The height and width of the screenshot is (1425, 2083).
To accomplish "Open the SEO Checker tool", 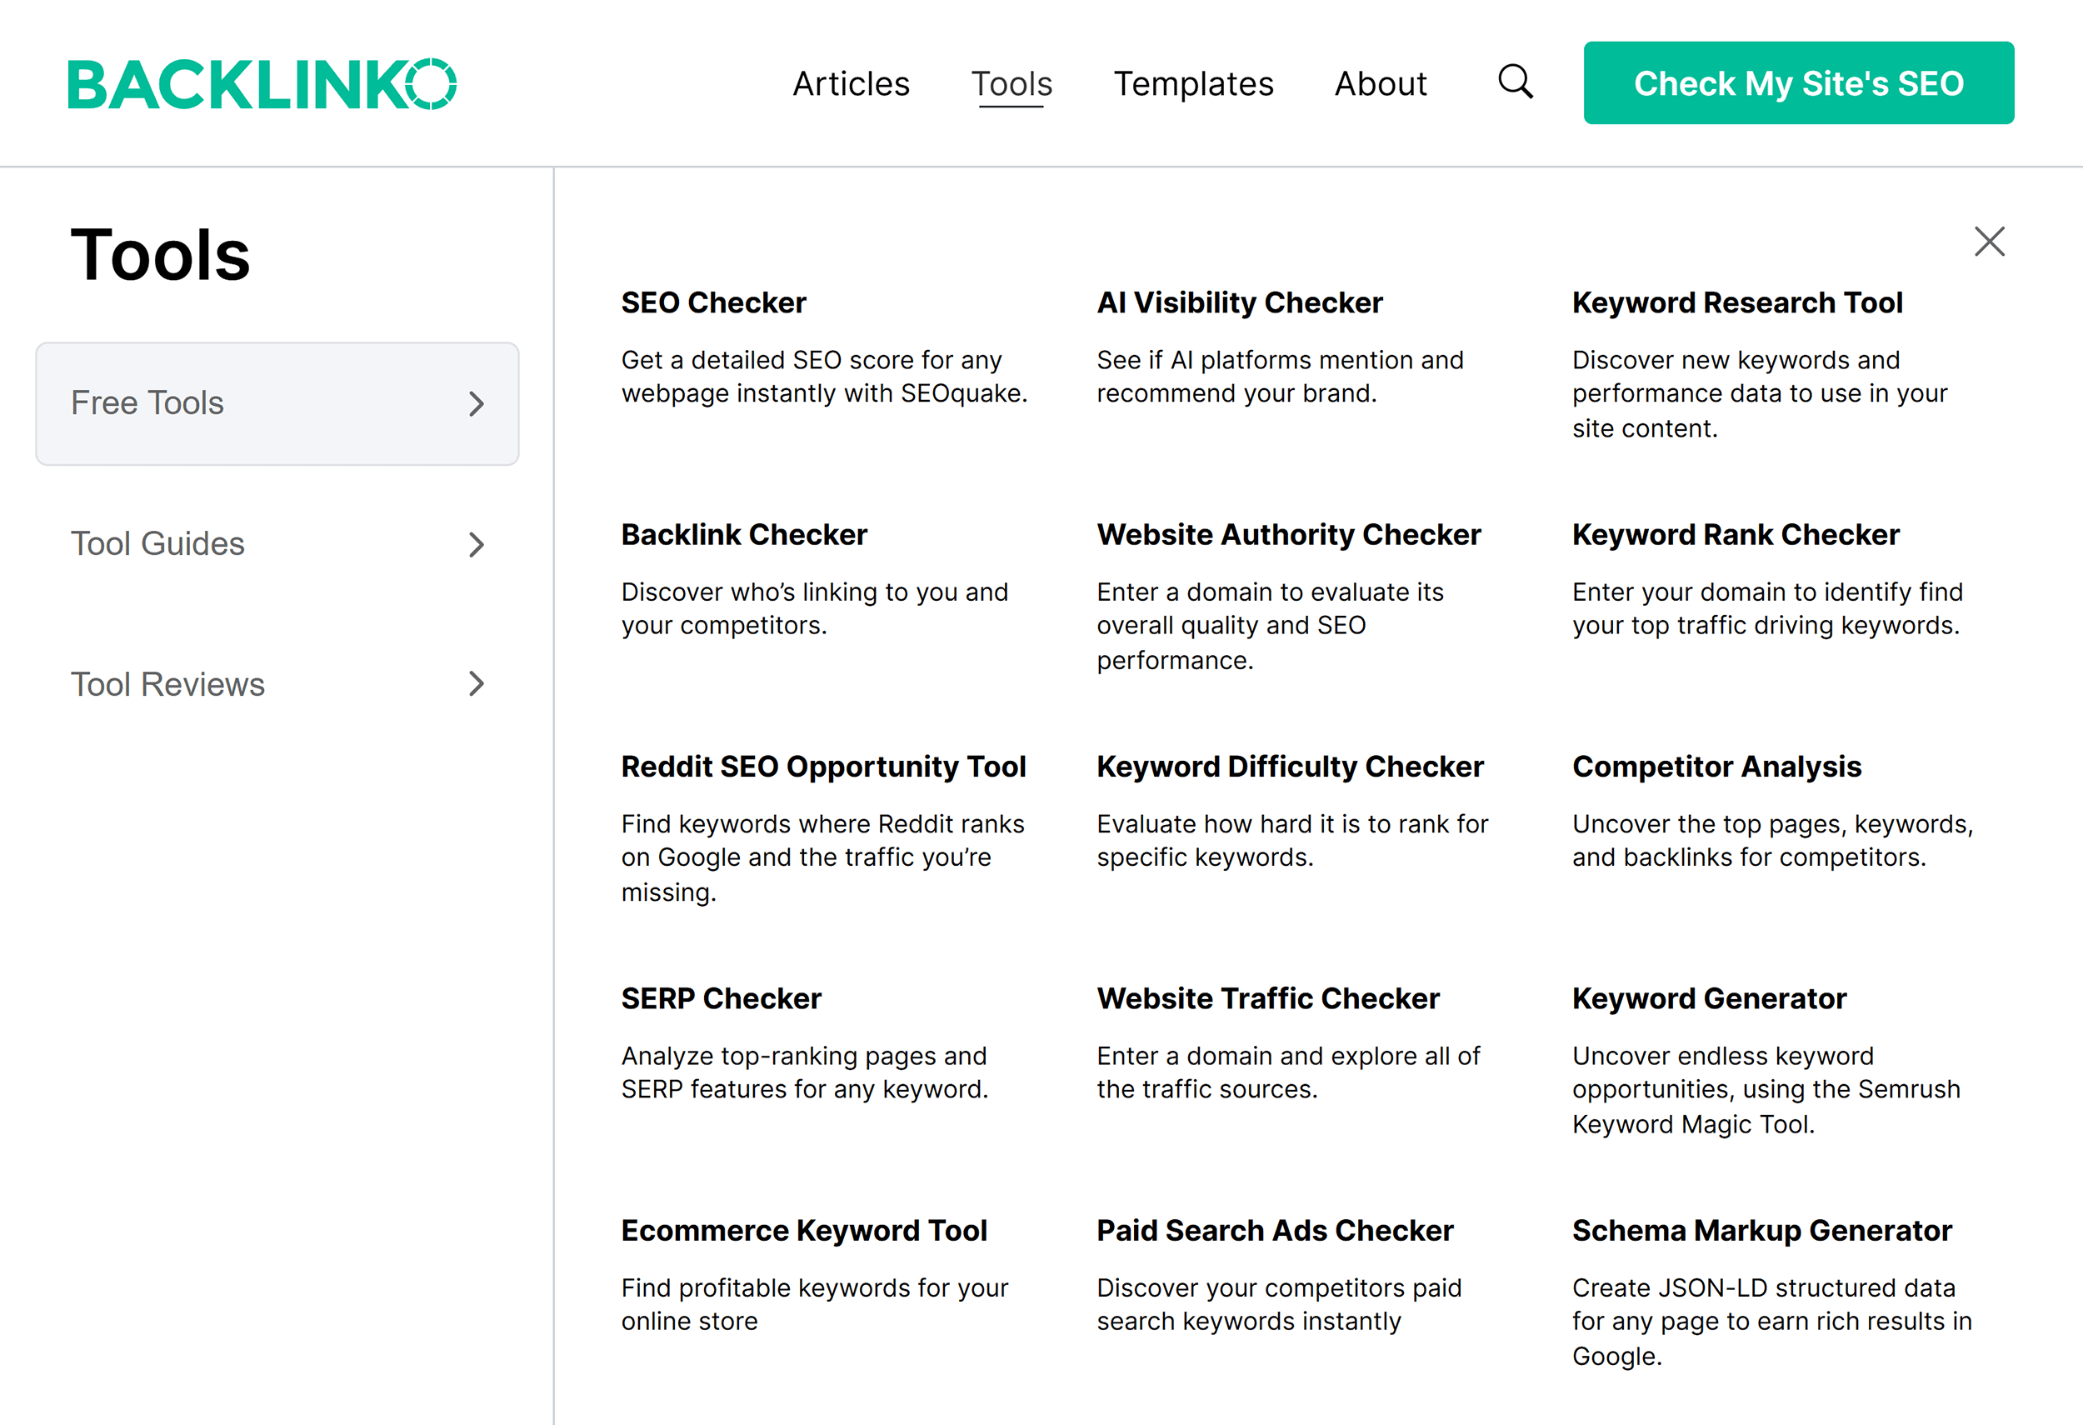I will [x=713, y=302].
